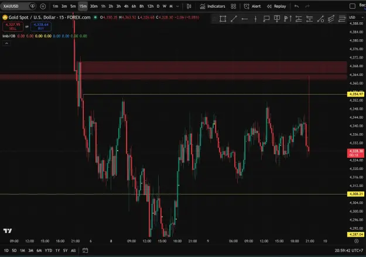Open the Indicators dialog

point(213,6)
